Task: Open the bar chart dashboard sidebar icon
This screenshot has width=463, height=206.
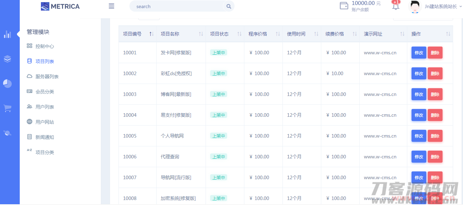Action: (x=7, y=34)
